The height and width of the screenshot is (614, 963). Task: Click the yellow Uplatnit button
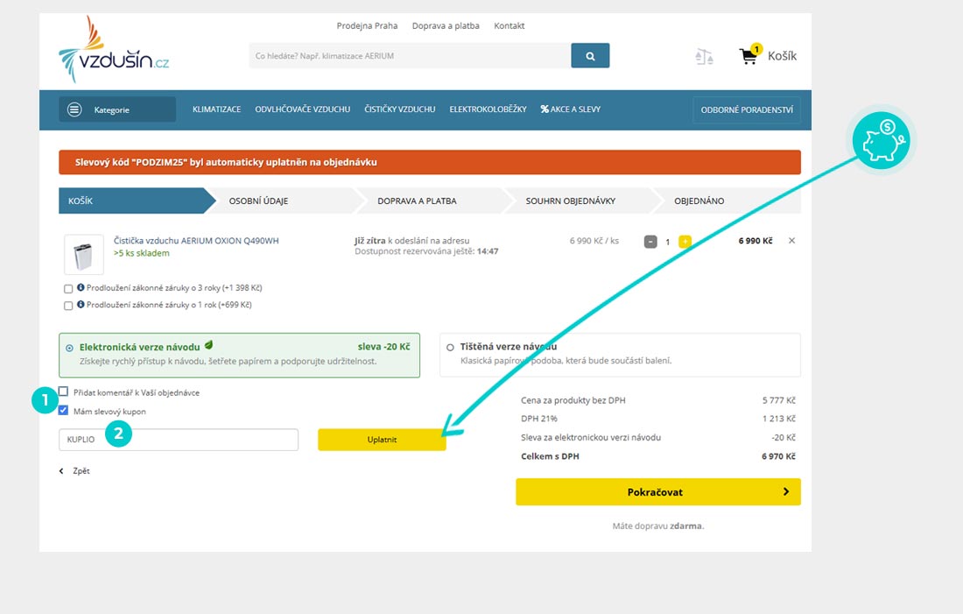tap(382, 440)
